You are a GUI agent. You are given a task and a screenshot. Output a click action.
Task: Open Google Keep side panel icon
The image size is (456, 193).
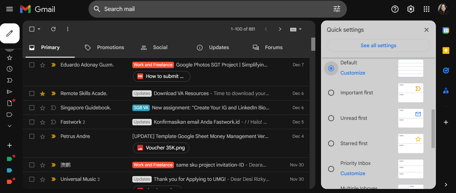(446, 50)
